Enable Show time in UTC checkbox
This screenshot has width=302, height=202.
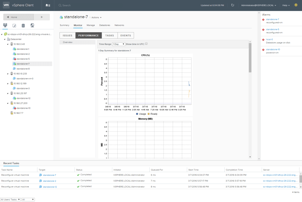point(146,44)
